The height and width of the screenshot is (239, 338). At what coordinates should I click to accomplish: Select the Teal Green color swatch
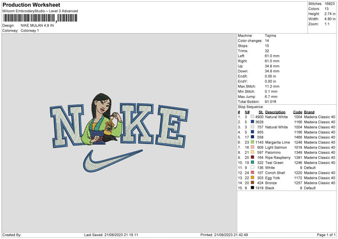click(252, 162)
